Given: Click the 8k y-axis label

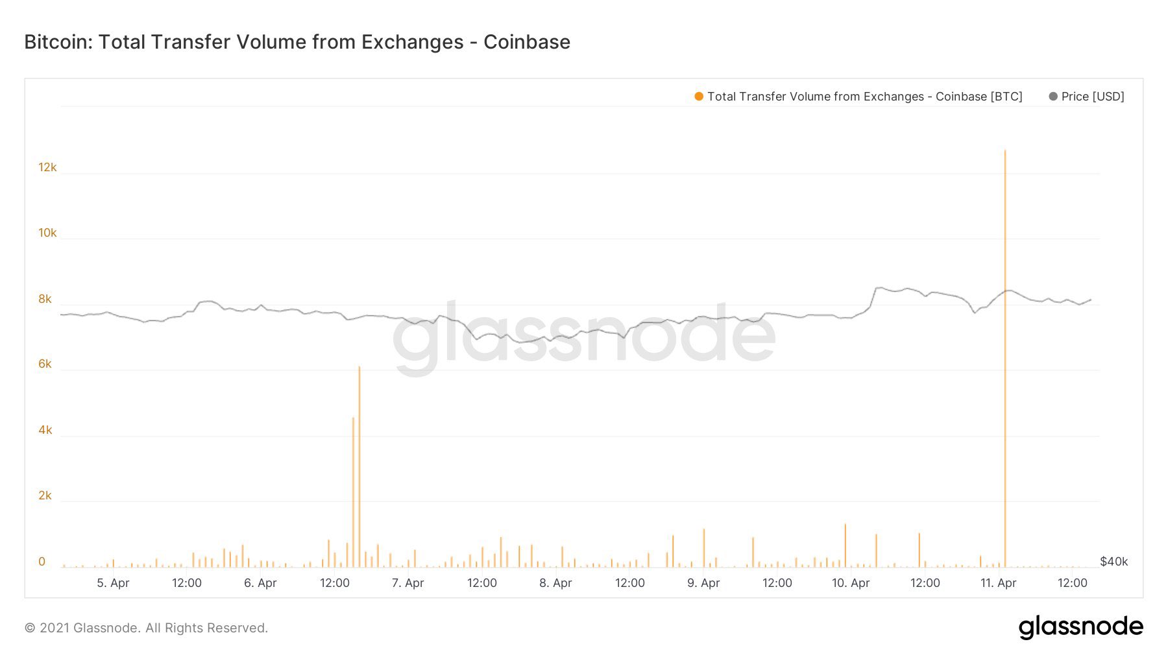Looking at the screenshot, I should pyautogui.click(x=45, y=299).
